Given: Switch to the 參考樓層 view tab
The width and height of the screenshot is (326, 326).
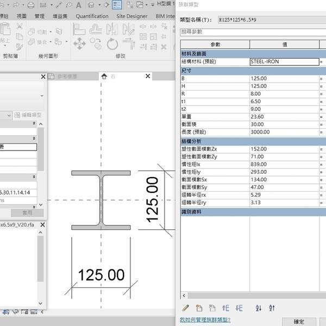Looking at the screenshot, I should click(x=67, y=77).
